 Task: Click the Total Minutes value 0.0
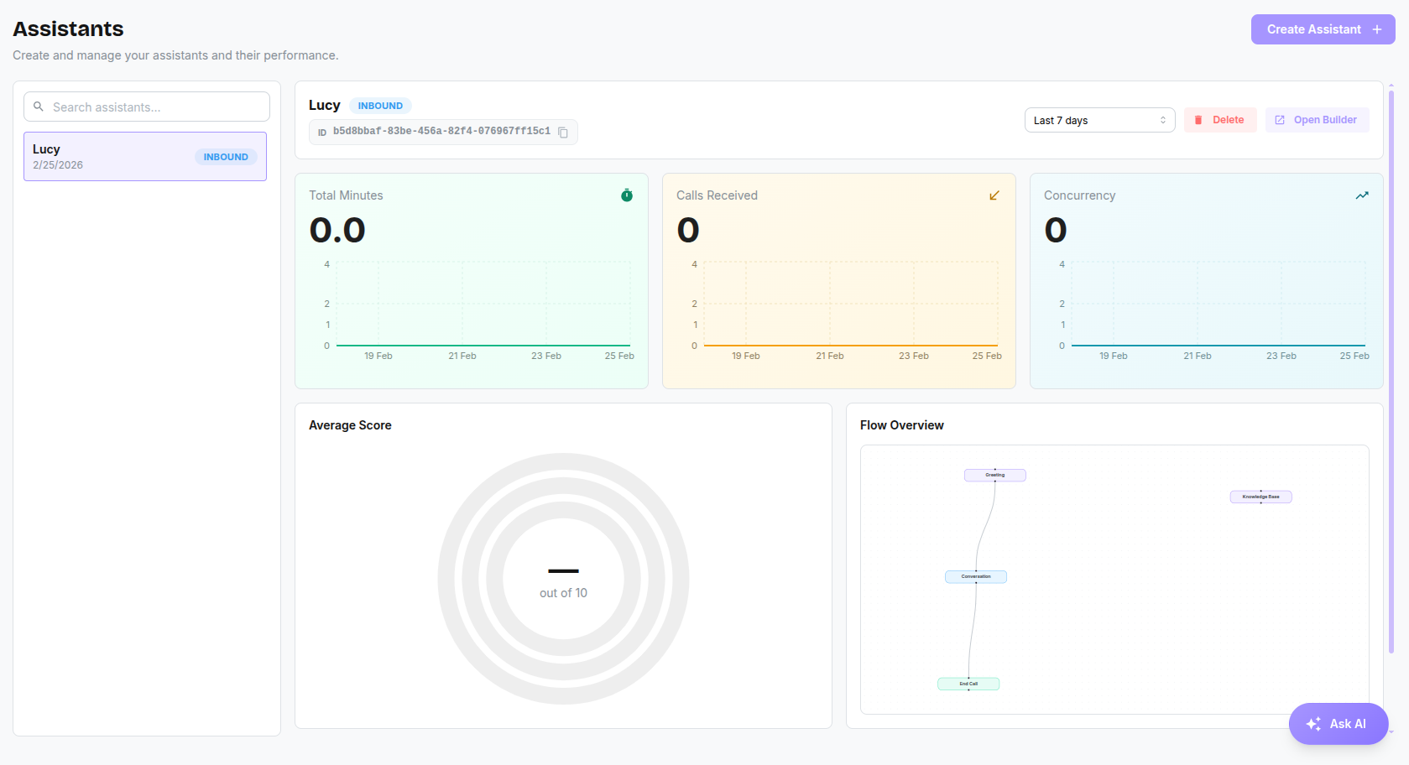coord(337,230)
